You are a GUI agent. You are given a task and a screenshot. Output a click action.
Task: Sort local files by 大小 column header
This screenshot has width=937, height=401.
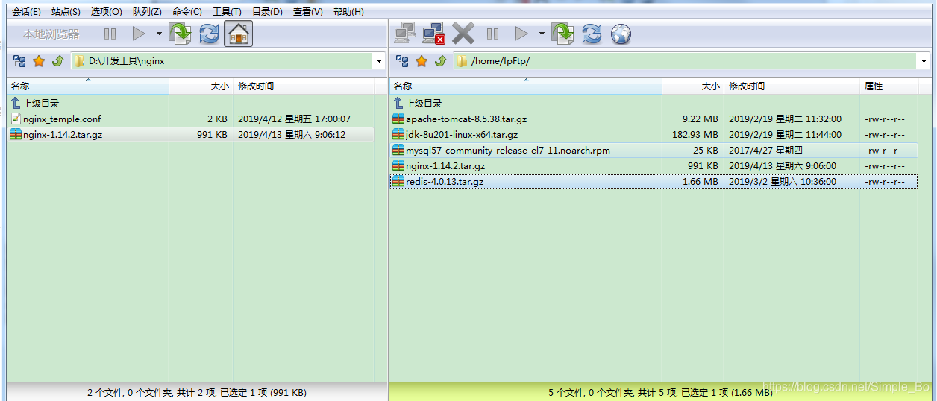[201, 86]
